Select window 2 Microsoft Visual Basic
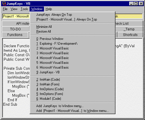The width and height of the screenshot is (145, 120). coord(73,48)
